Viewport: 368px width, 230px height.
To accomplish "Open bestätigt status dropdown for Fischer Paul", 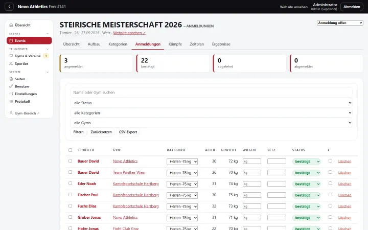I will (x=306, y=195).
